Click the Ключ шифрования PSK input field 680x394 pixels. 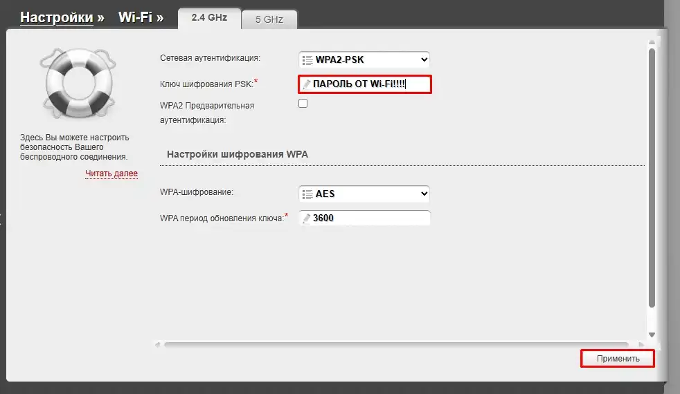tap(365, 84)
